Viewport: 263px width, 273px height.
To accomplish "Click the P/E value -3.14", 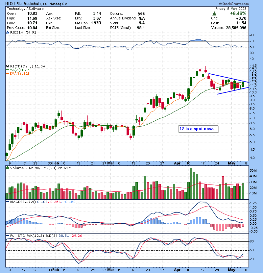I will coord(96,13).
